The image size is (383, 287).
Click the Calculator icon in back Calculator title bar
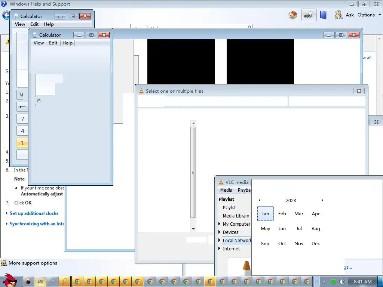(16, 16)
